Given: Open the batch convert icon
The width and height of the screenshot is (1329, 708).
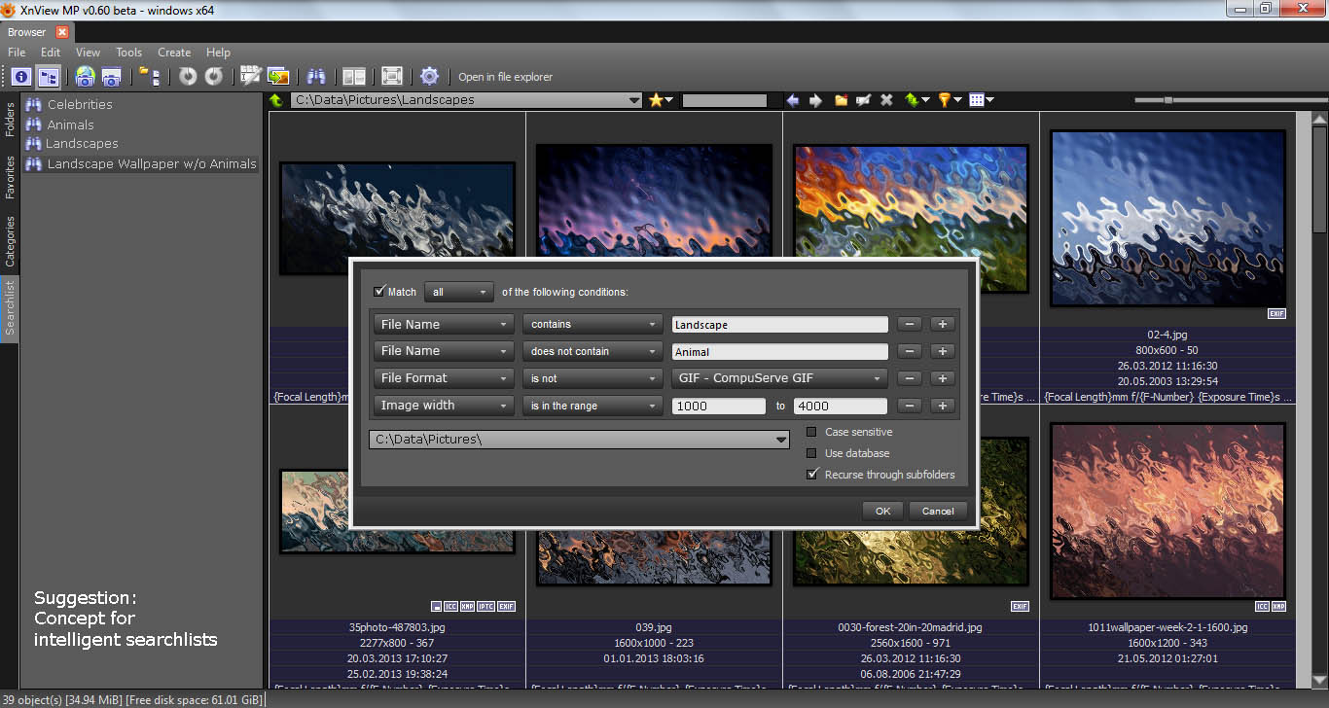Looking at the screenshot, I should [278, 76].
